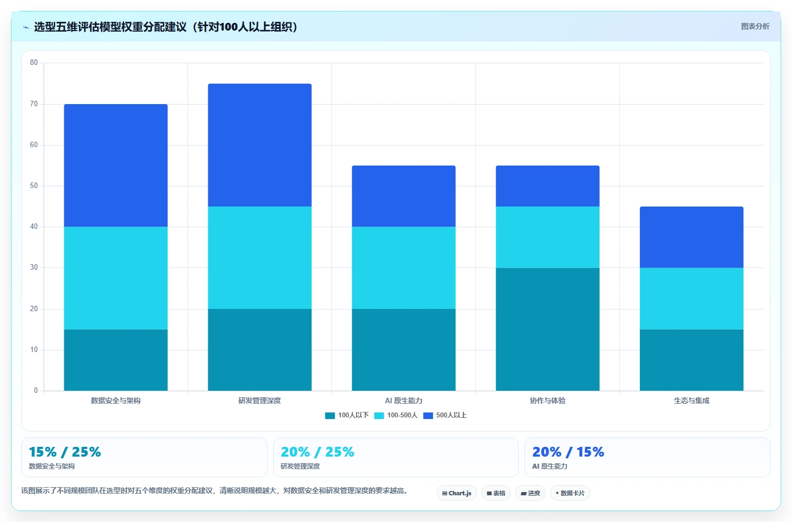The height and width of the screenshot is (522, 792).
Task: Click the 500人以上 segment of 协作与体验 bar
Action: click(x=547, y=186)
